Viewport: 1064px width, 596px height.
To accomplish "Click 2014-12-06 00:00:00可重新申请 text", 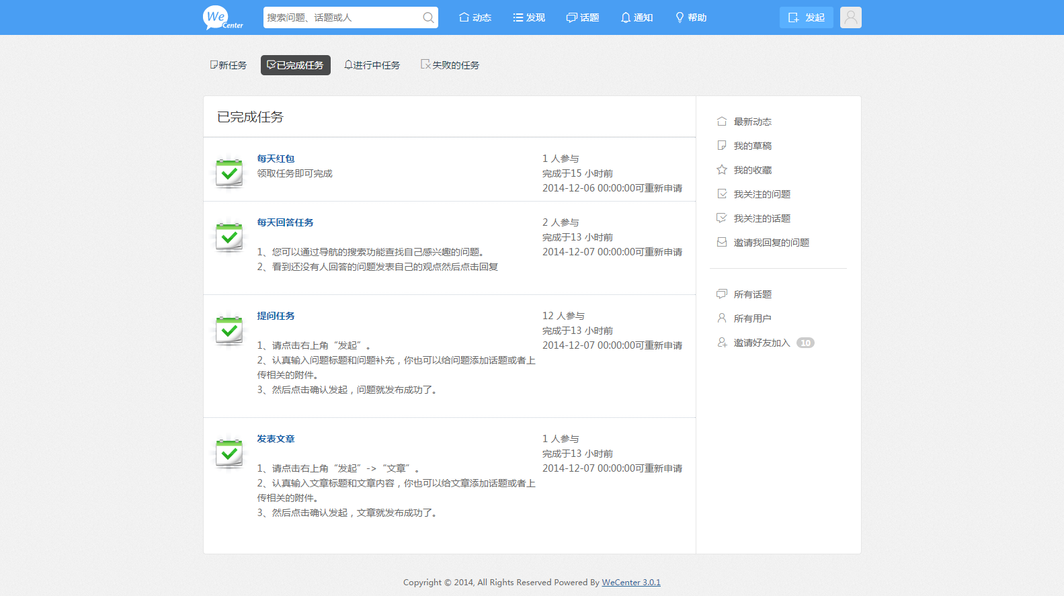I will (x=612, y=188).
